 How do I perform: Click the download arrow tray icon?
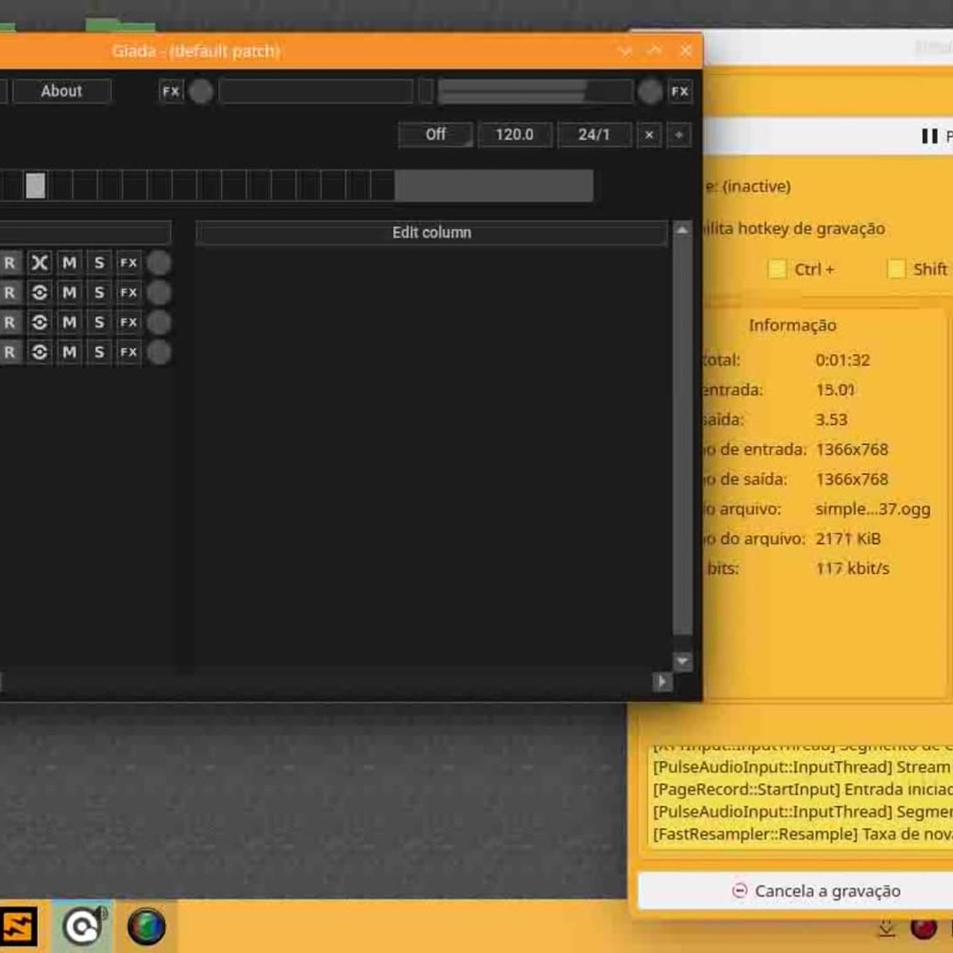pyautogui.click(x=886, y=927)
